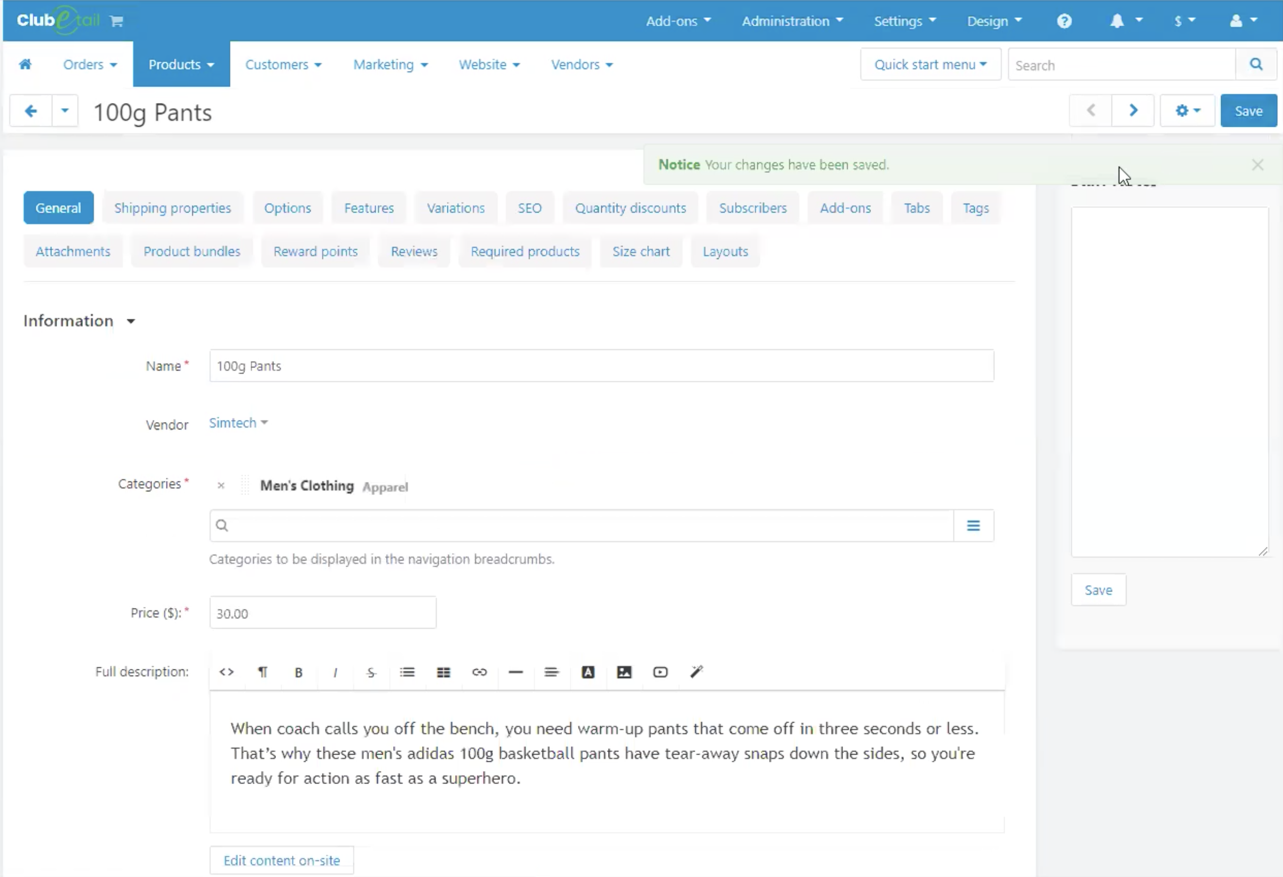1283x877 pixels.
Task: Open the Simtech vendor dropdown
Action: pos(238,423)
